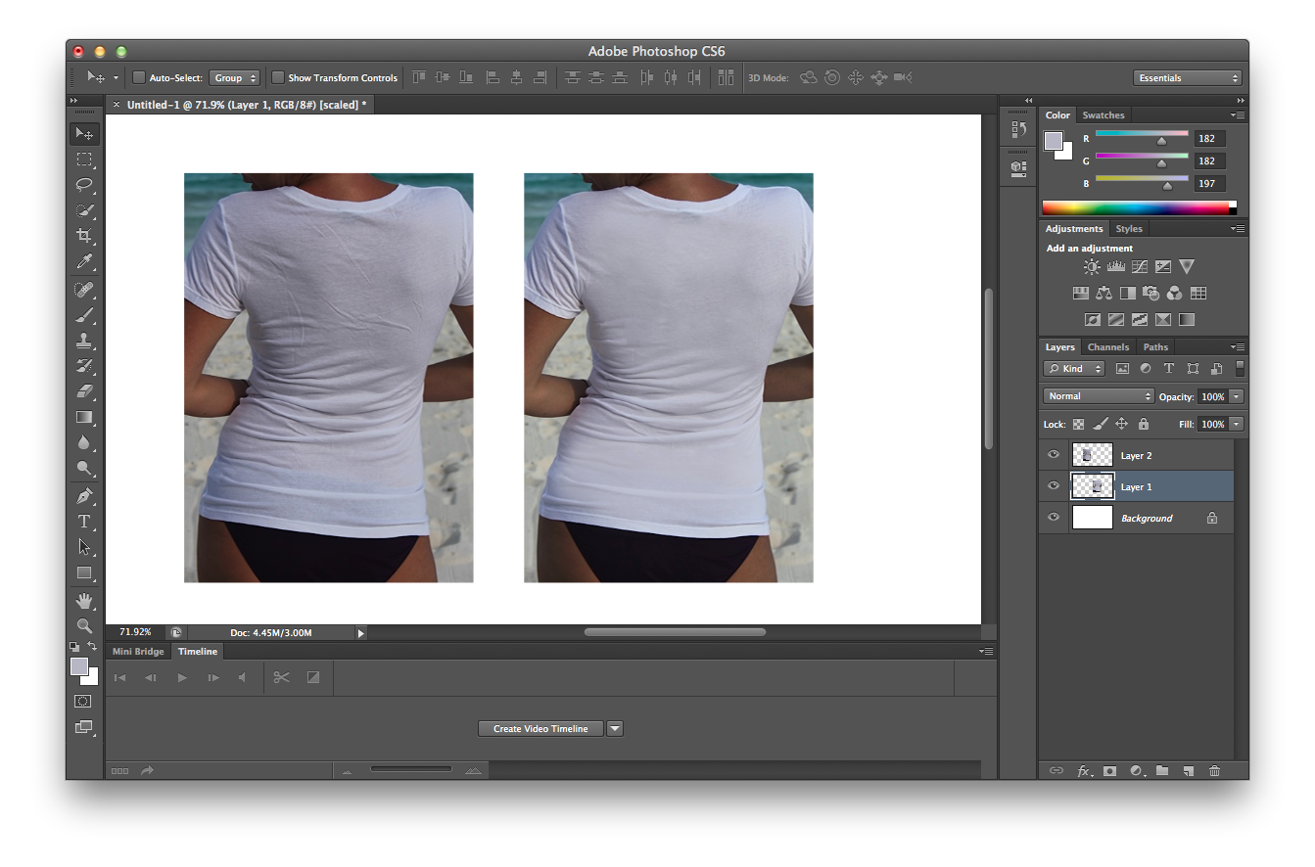This screenshot has width=1315, height=867.
Task: Switch to the Swatches tab
Action: [x=1104, y=115]
